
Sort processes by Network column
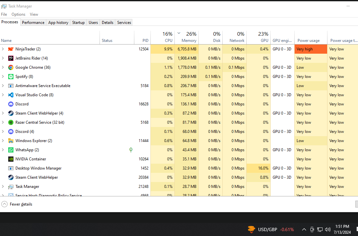pyautogui.click(x=235, y=37)
